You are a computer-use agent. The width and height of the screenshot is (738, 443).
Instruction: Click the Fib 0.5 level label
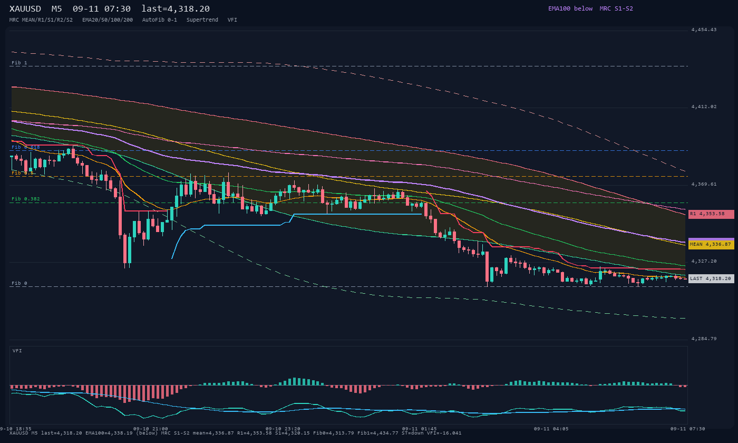point(23,172)
